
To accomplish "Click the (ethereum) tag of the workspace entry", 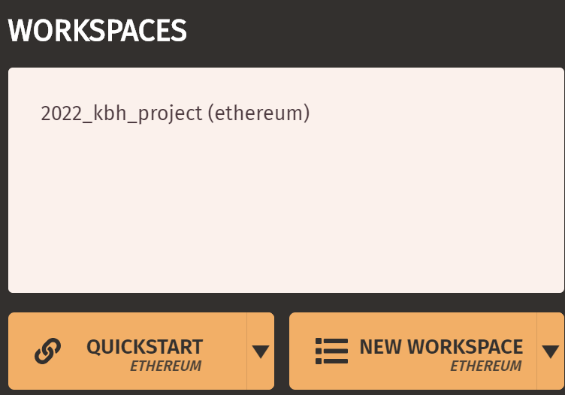I will (258, 113).
